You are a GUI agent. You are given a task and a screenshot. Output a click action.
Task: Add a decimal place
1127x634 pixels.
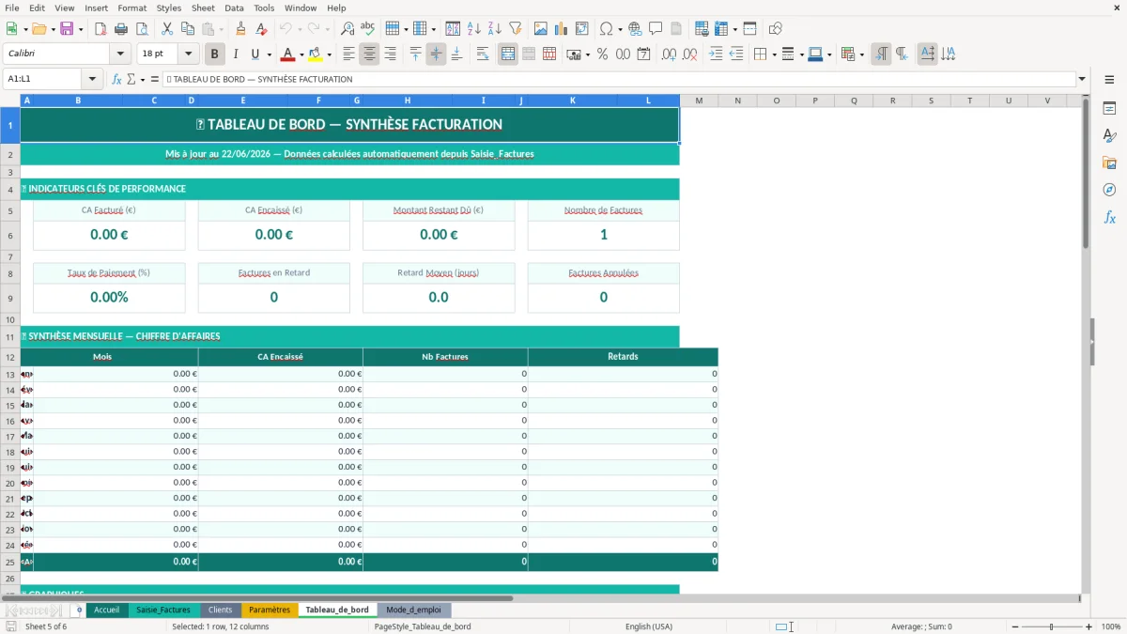(x=669, y=54)
